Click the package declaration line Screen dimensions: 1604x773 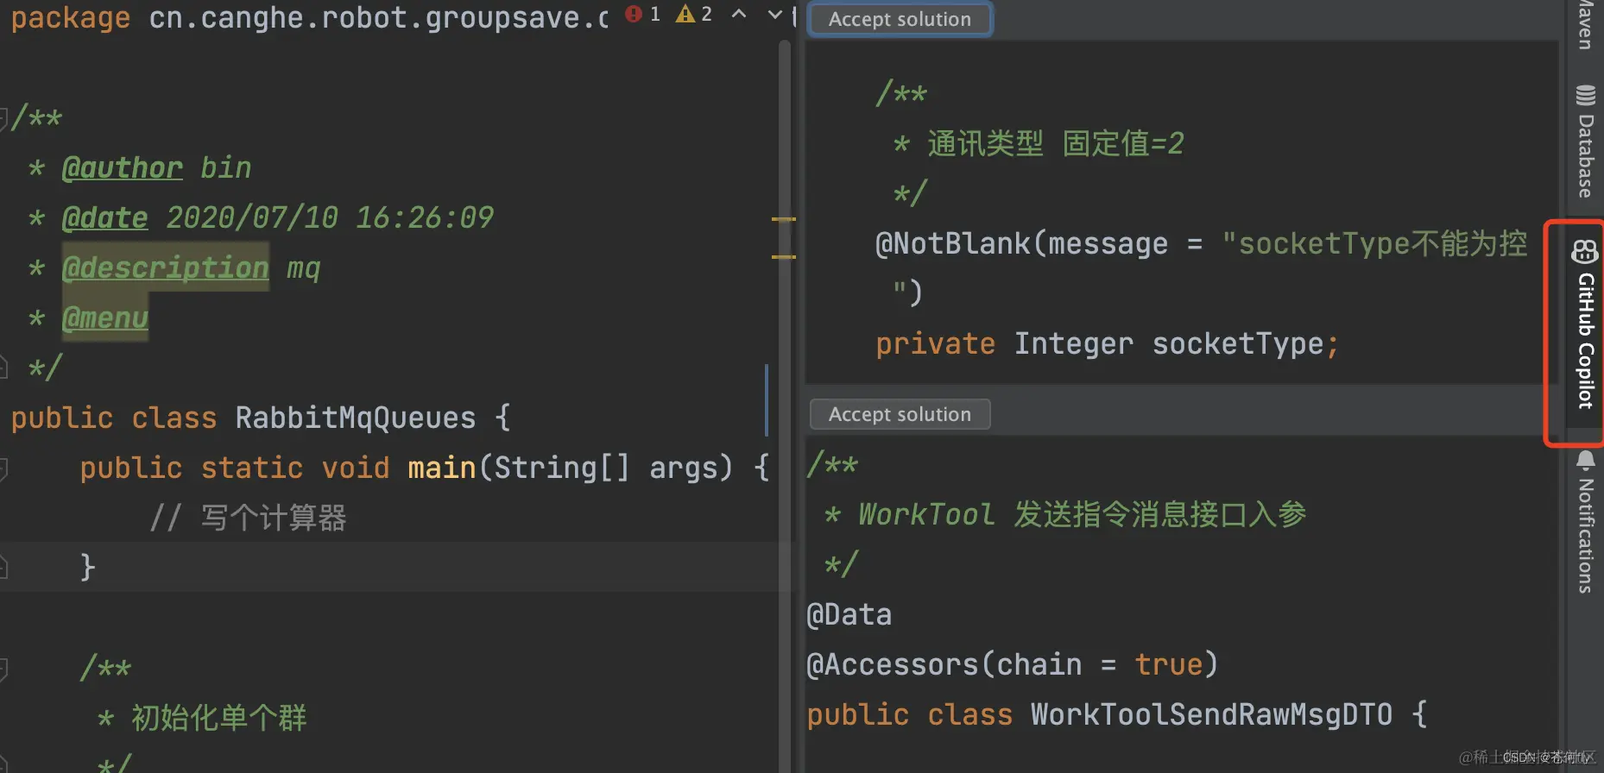309,17
